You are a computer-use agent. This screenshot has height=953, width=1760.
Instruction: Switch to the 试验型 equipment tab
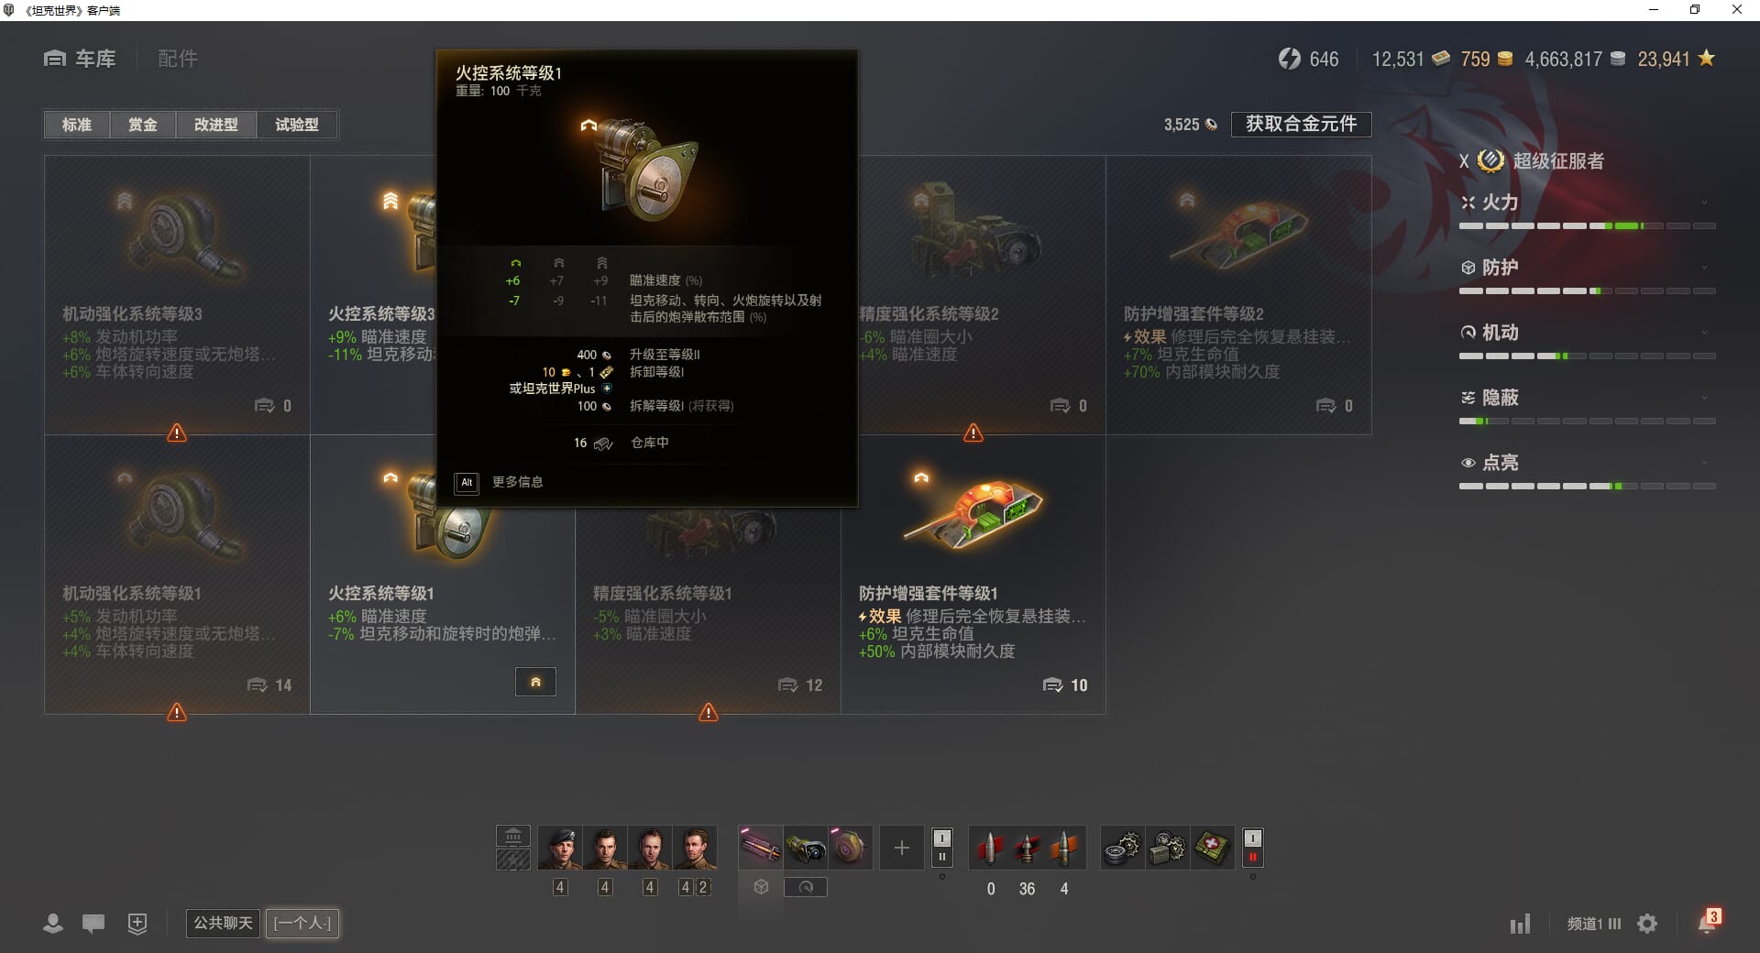(297, 125)
